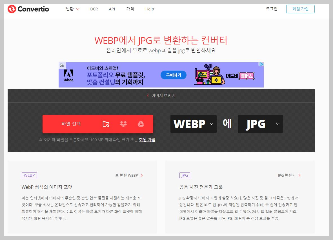This screenshot has width=333, height=240.
Task: Choose file from Dropbox icon
Action: (123, 124)
